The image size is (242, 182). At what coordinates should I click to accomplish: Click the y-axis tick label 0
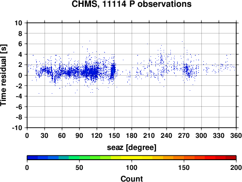pos(20,75)
